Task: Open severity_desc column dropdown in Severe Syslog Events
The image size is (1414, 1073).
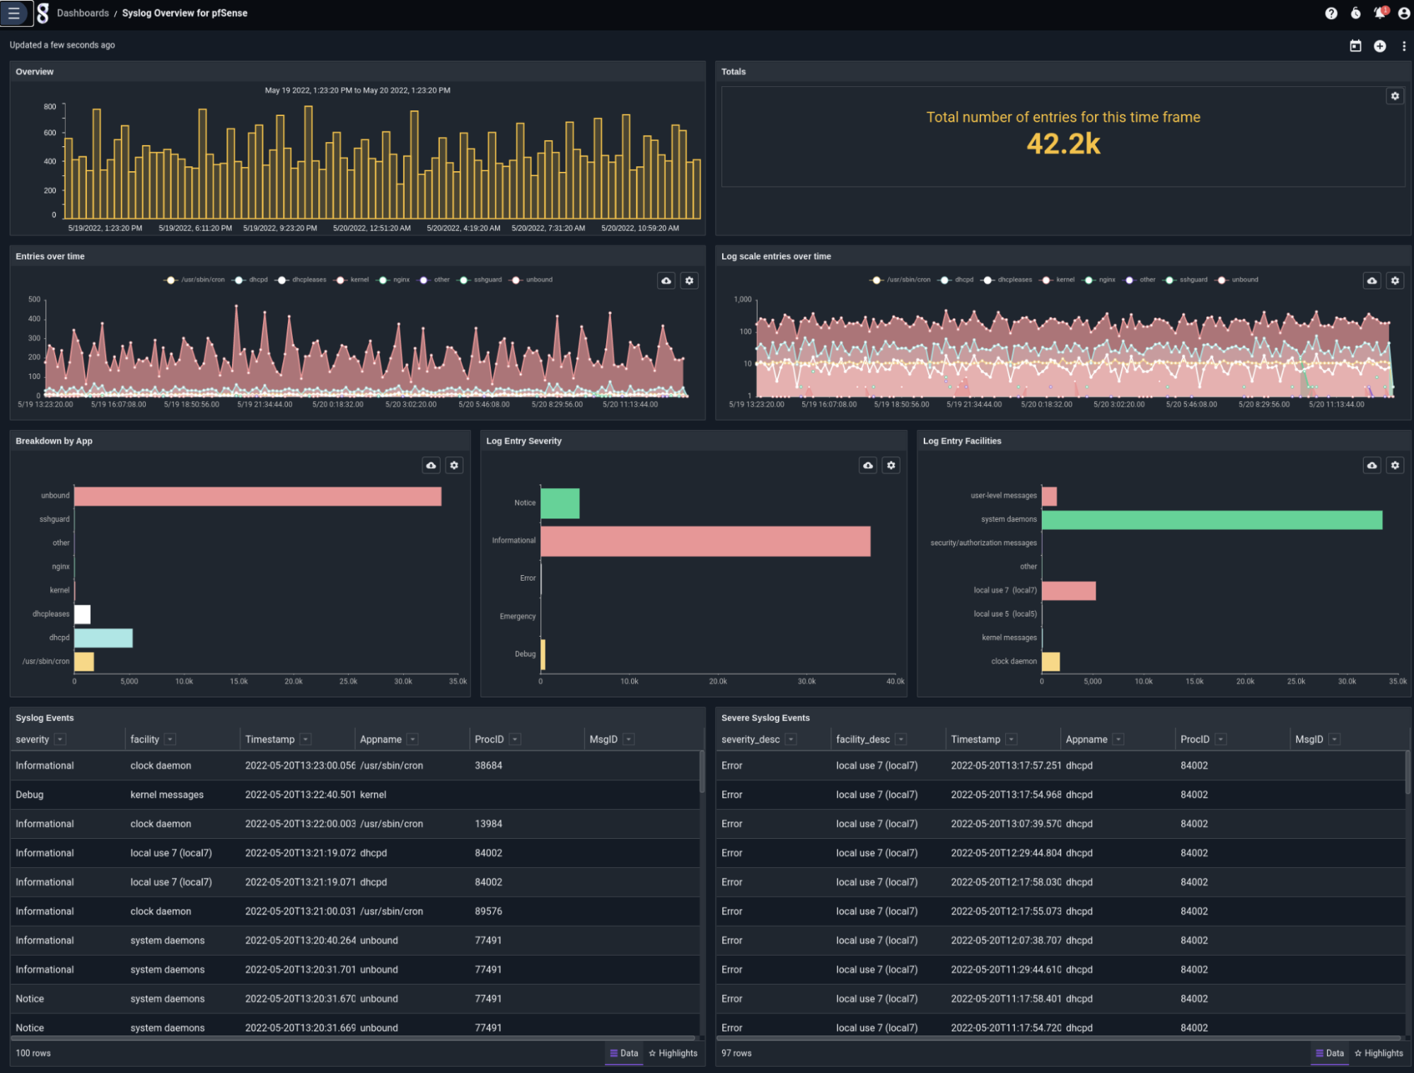Action: (x=791, y=740)
